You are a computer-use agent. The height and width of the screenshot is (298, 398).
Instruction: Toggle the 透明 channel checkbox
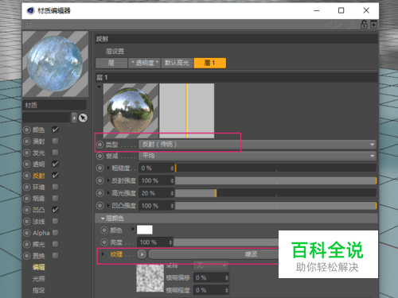tap(55, 164)
